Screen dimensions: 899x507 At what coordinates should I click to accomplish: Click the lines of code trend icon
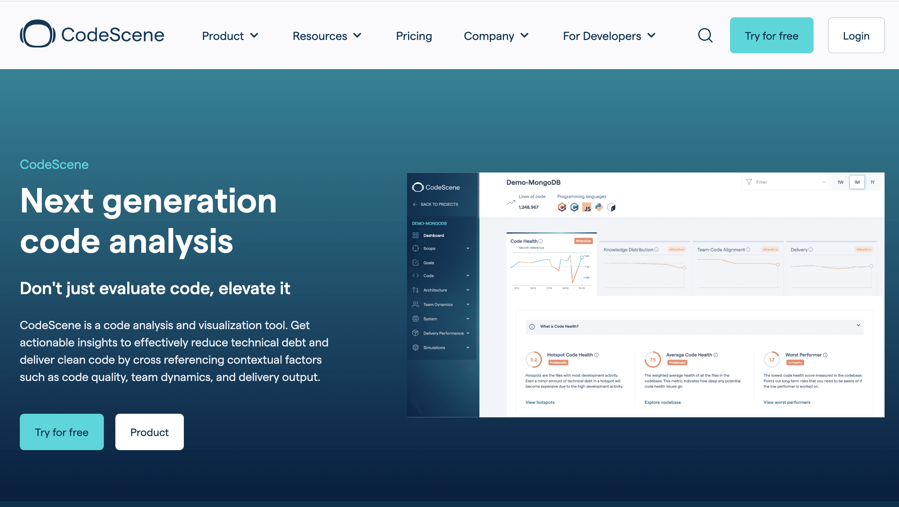pyautogui.click(x=511, y=203)
